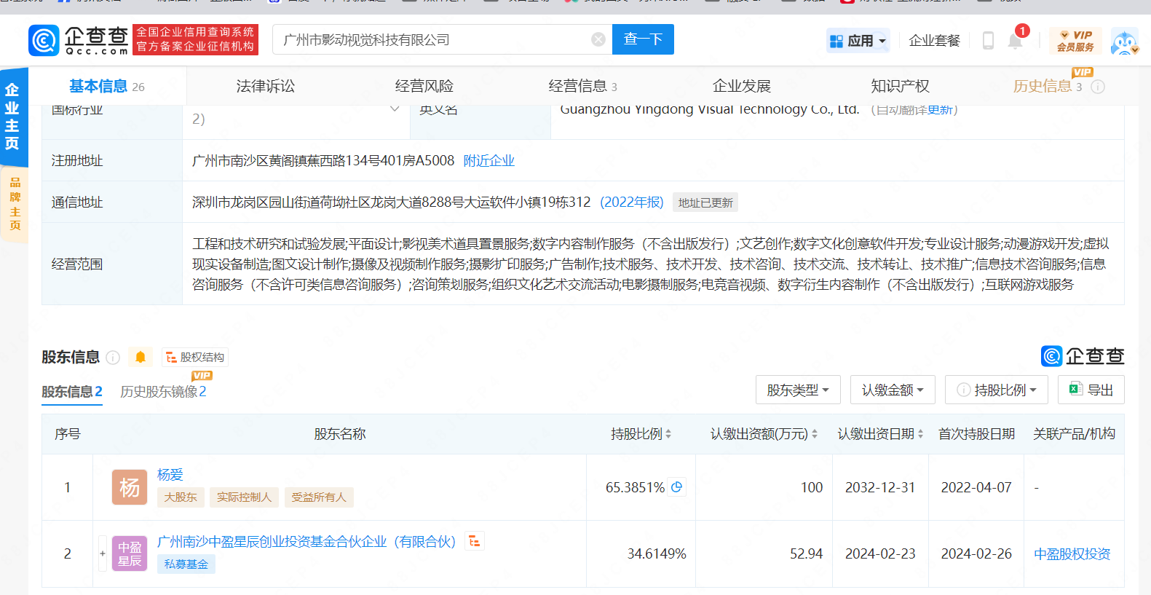
Task: Click the 地址已更新 tag
Action: (x=705, y=202)
